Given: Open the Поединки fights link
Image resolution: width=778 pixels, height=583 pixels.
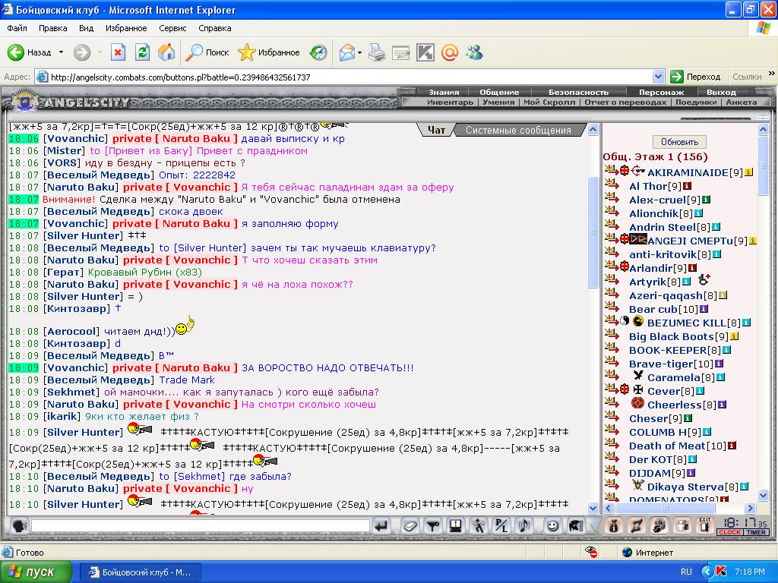Looking at the screenshot, I should [x=696, y=102].
